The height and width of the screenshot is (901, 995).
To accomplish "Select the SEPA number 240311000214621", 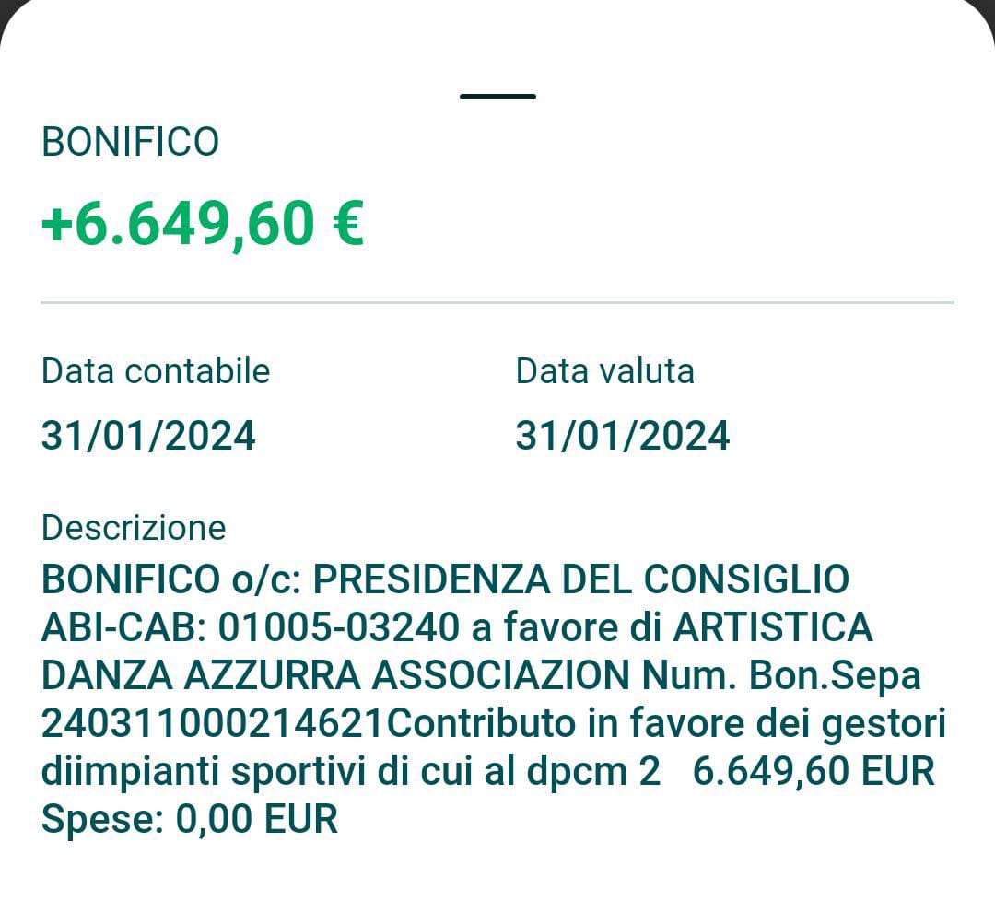I will [x=212, y=724].
